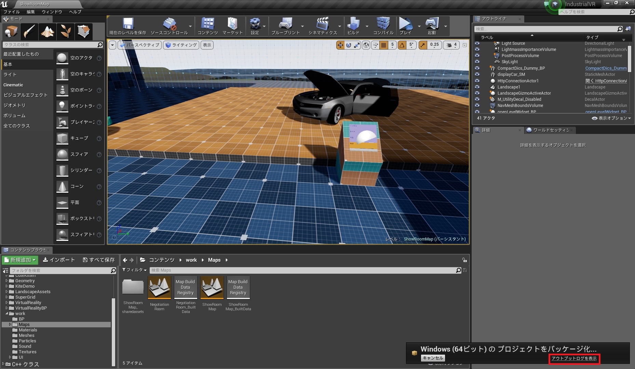Open Play options dropdown arrow

tap(419, 26)
